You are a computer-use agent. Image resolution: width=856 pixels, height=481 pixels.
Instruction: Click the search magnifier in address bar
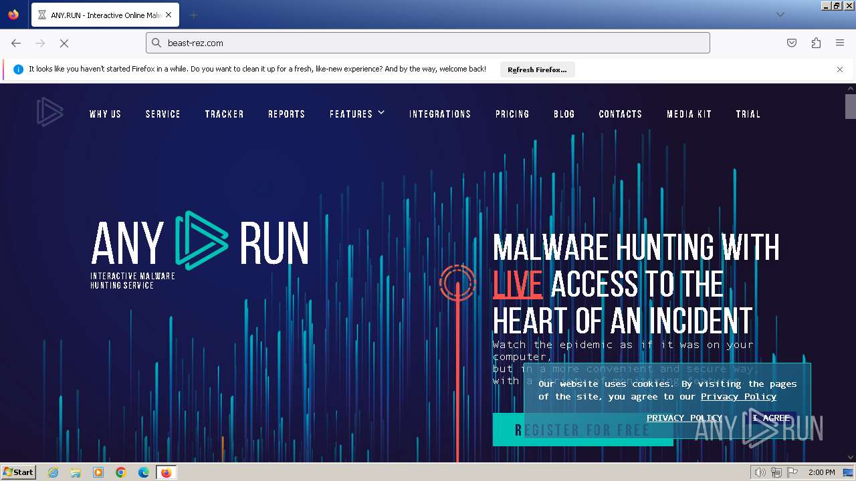(x=156, y=43)
